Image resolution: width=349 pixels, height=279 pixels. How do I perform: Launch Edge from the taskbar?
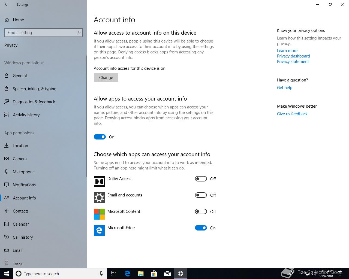[127, 274]
